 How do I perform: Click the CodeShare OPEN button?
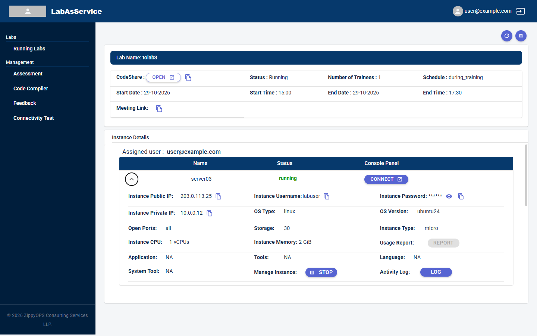tap(163, 77)
